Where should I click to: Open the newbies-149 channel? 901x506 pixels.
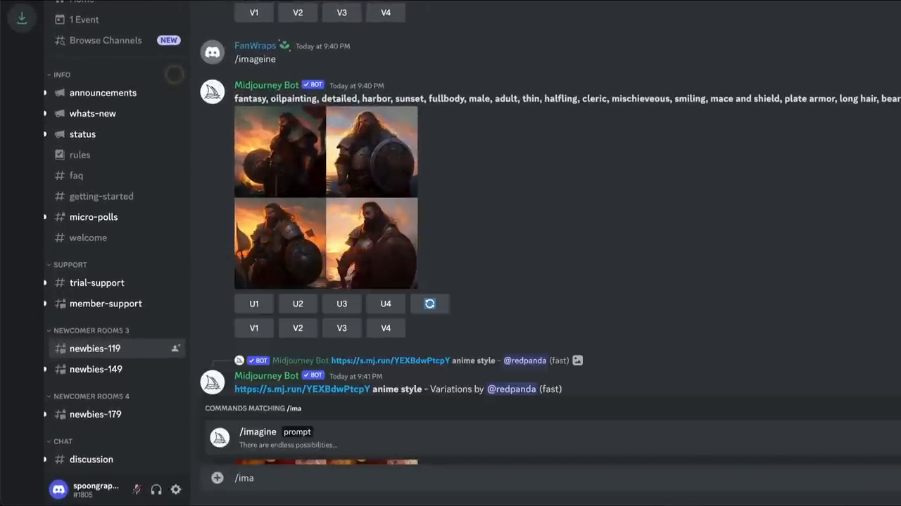coord(96,369)
